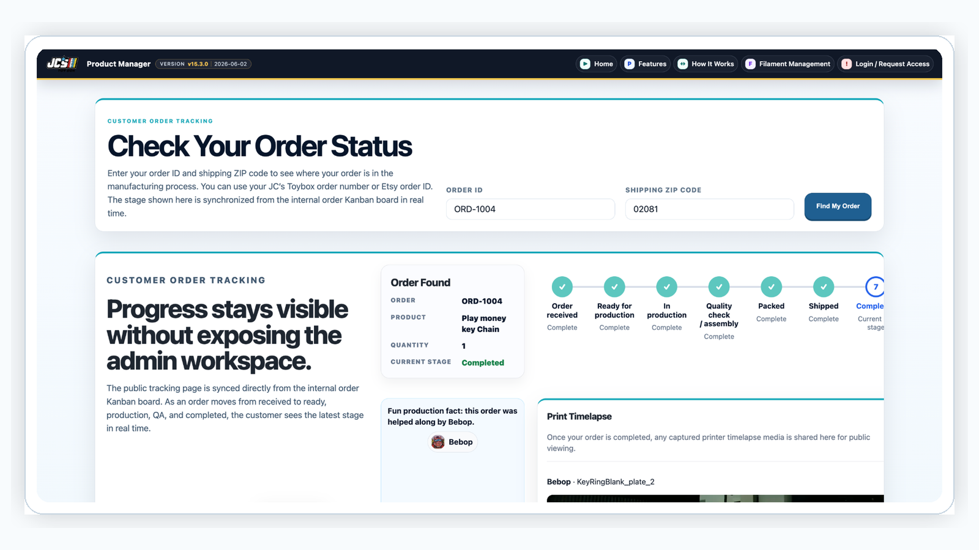Click the Shipping ZIP Code field

coord(710,209)
